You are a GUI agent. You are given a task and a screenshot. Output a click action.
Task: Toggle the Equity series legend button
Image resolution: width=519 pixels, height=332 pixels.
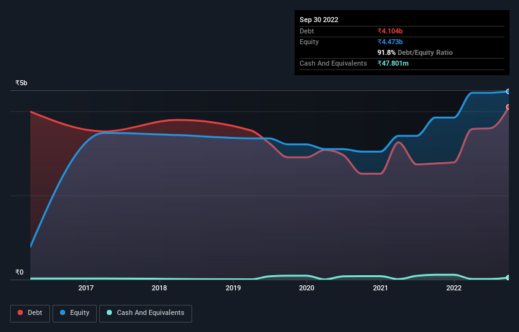pyautogui.click(x=75, y=313)
